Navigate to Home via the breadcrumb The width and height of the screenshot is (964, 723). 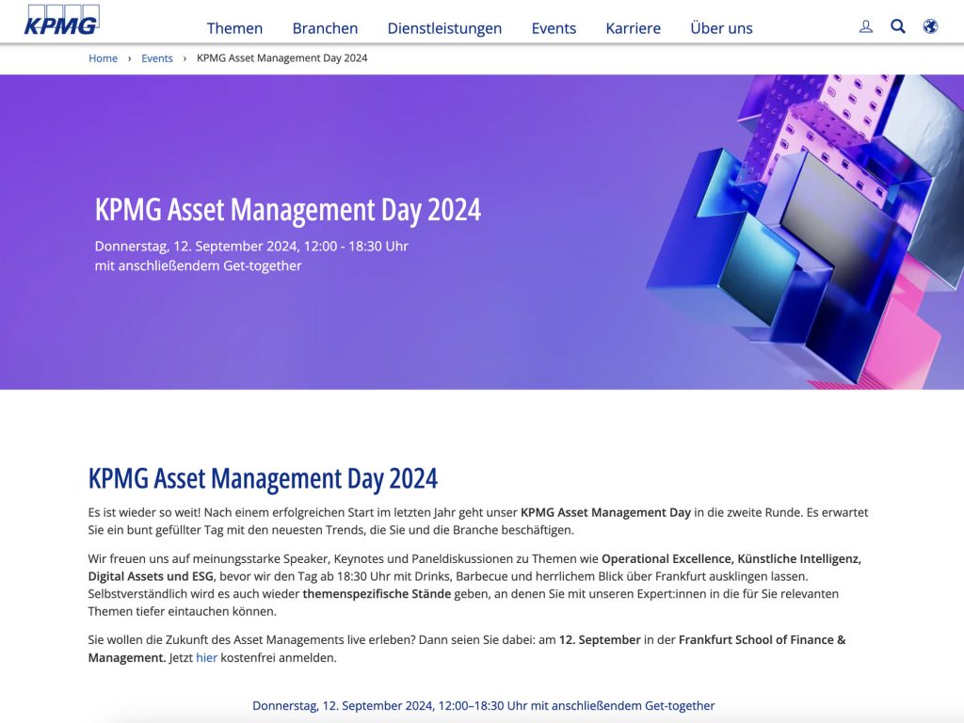103,58
